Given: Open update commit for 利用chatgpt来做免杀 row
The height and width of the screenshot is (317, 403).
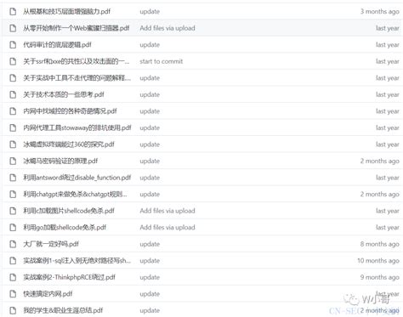Looking at the screenshot, I should click(150, 194).
